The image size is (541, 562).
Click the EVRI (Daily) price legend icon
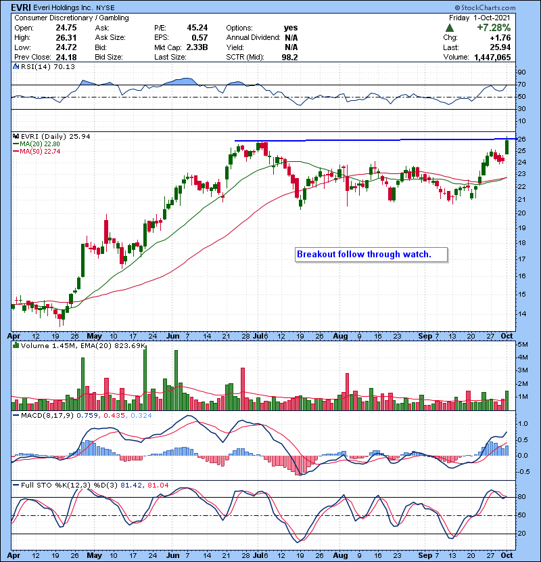click(15, 136)
